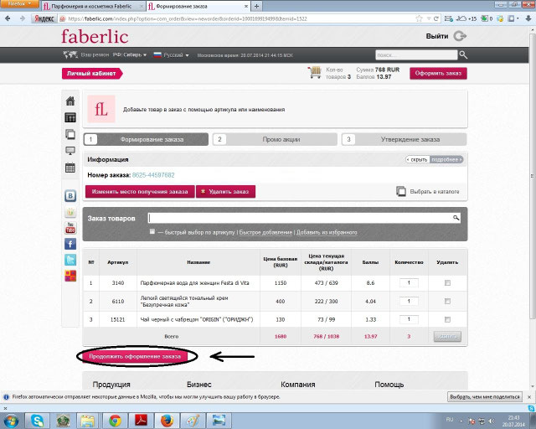Open Skype from the taskbar
The width and height of the screenshot is (536, 429).
pyautogui.click(x=37, y=421)
